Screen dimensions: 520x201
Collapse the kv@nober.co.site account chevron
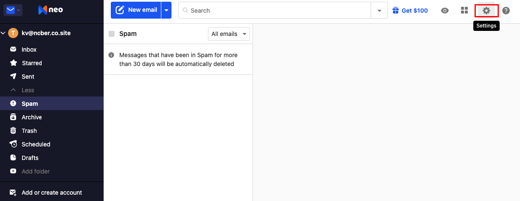point(3,33)
